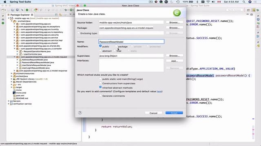Click the pom.xml file icon
The height and width of the screenshot is (146, 261).
pyautogui.click(x=14, y=96)
